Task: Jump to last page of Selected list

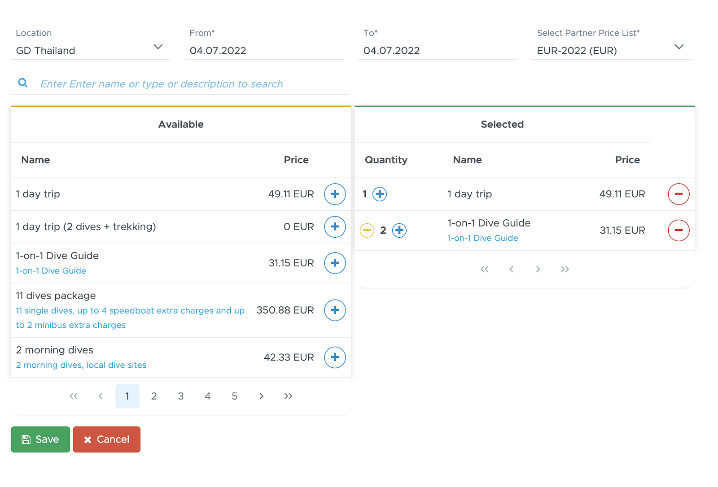Action: pos(565,270)
